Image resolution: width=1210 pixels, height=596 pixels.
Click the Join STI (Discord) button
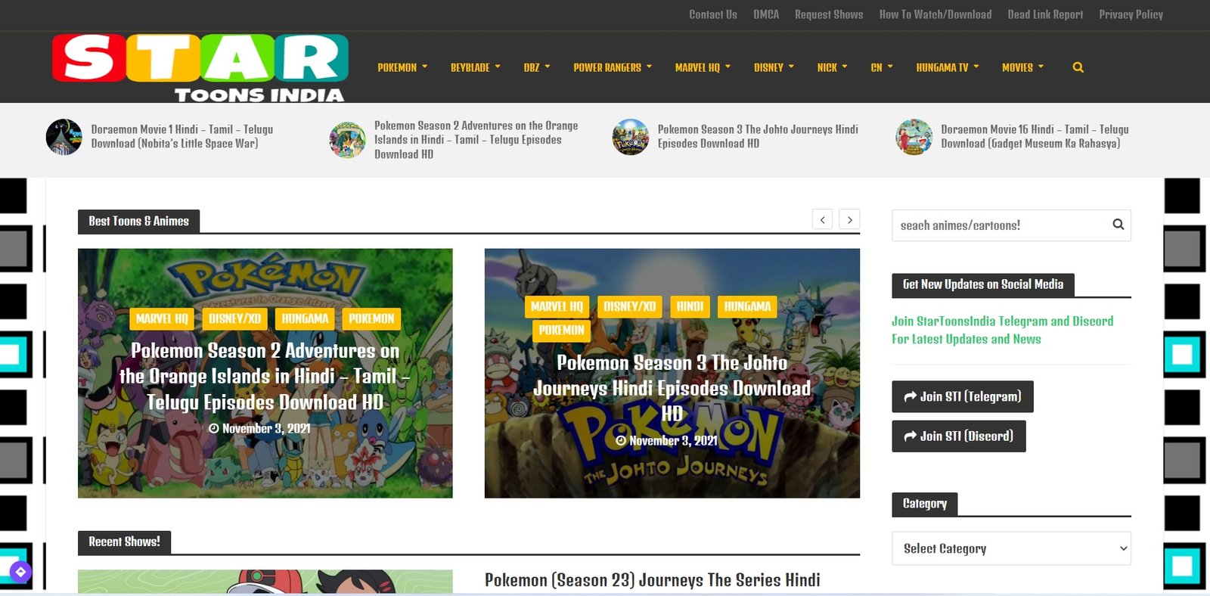point(958,436)
